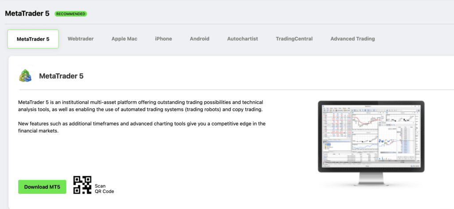Open the TradingCentral tab
Screen dimensions: 454x209
tap(294, 39)
